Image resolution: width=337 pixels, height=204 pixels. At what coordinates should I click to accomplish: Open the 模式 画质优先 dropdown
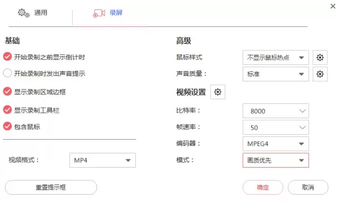(x=275, y=160)
